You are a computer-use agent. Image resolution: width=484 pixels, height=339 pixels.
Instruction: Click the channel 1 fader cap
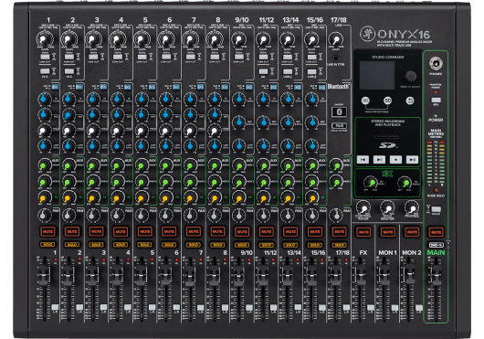coord(44,274)
